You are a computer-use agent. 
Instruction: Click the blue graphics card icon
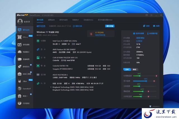tap(38, 49)
